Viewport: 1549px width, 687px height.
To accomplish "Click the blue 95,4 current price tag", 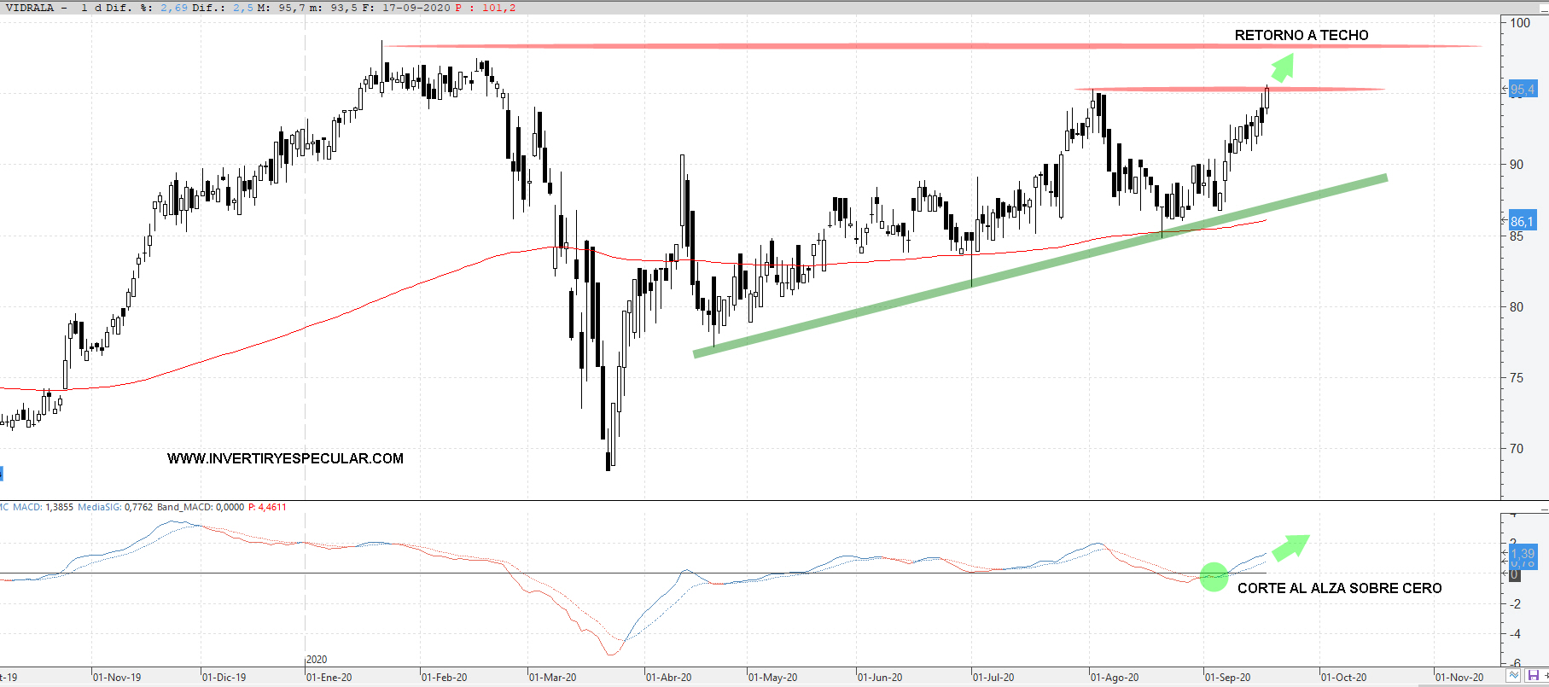I will (1522, 90).
